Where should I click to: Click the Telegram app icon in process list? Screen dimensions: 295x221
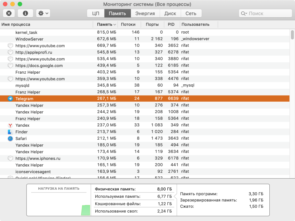pos(10,99)
